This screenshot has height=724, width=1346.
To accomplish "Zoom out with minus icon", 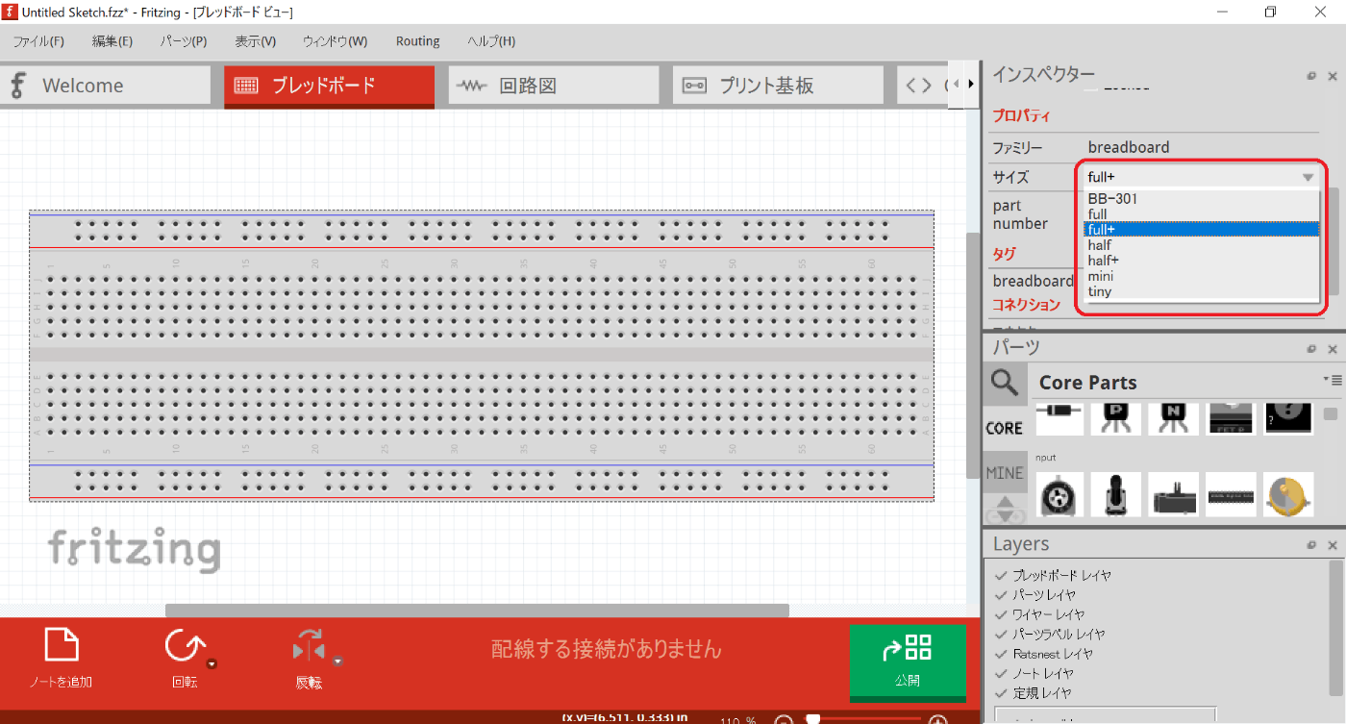I will (x=784, y=720).
